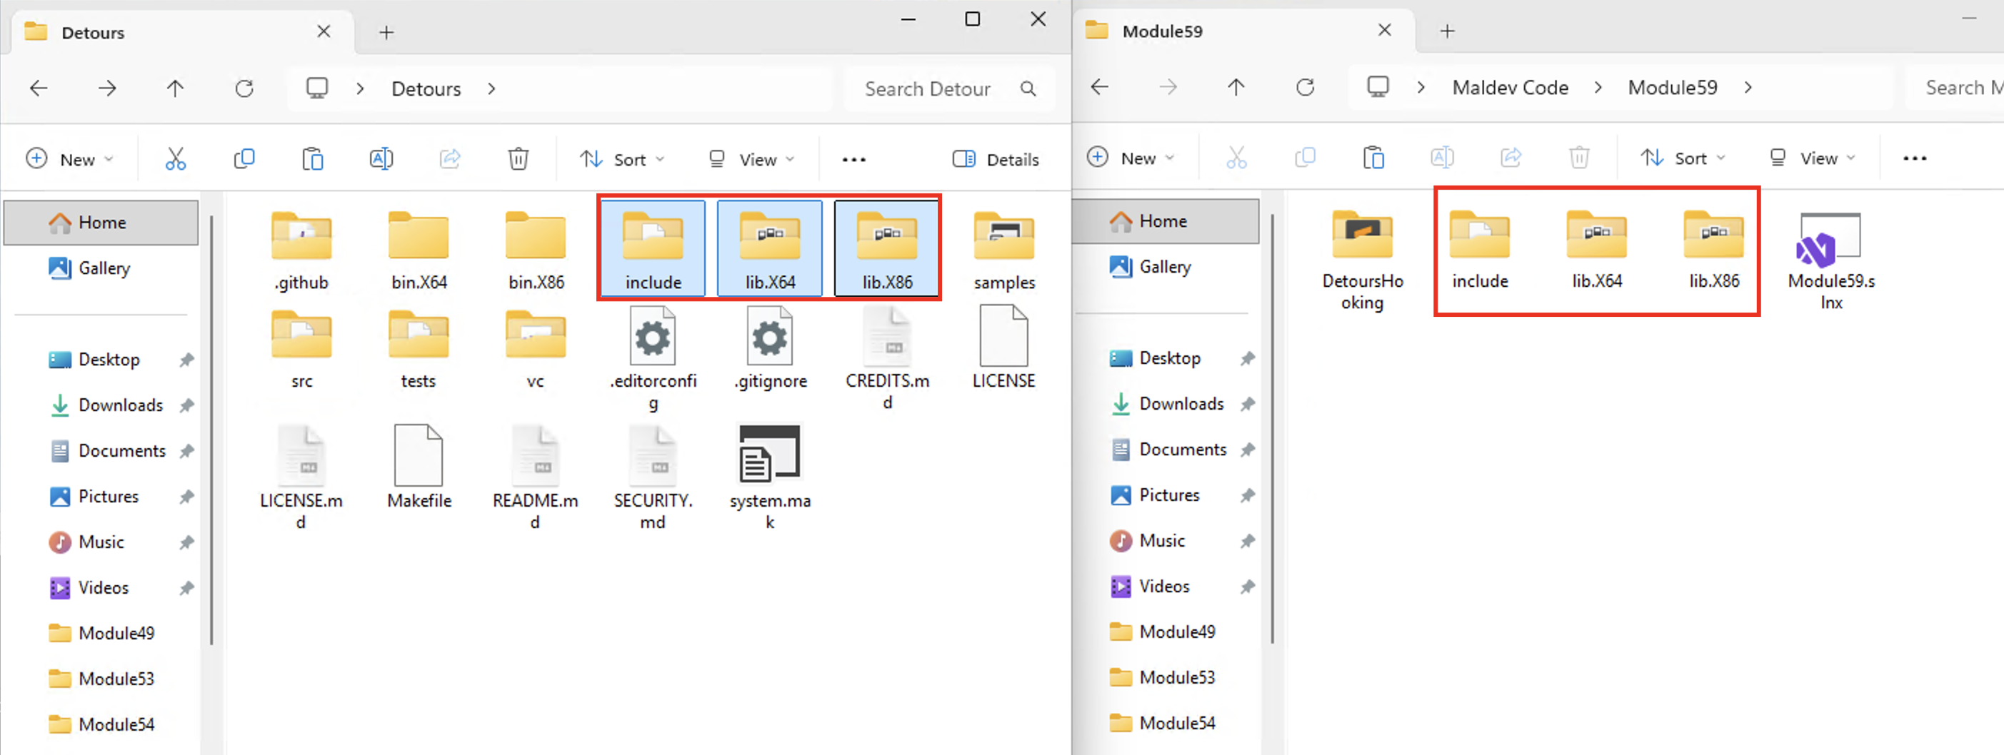Refresh the Detours folder view

point(244,88)
